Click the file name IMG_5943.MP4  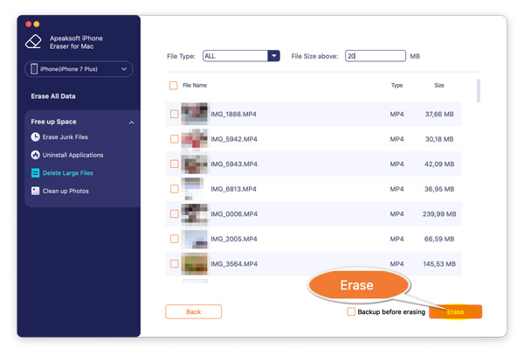tap(234, 164)
